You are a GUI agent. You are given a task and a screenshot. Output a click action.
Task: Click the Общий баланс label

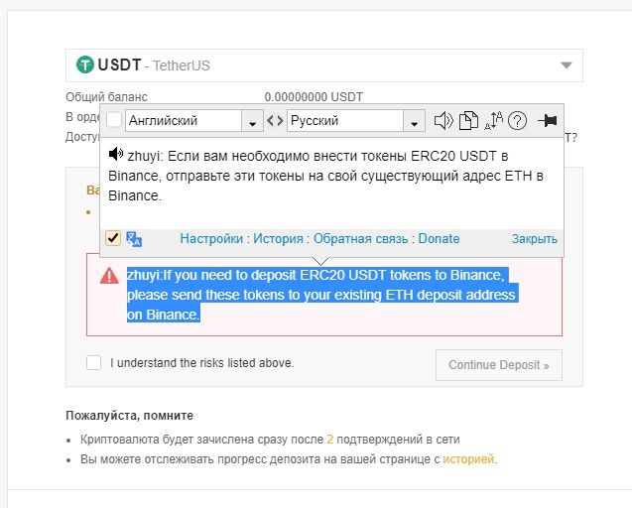[106, 97]
